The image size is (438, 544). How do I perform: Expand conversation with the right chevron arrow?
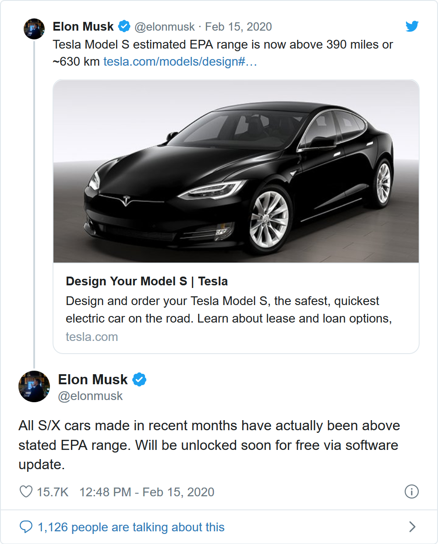pyautogui.click(x=412, y=526)
